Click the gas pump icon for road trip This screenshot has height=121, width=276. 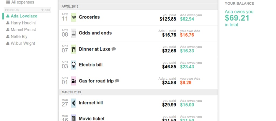pyautogui.click(x=73, y=81)
